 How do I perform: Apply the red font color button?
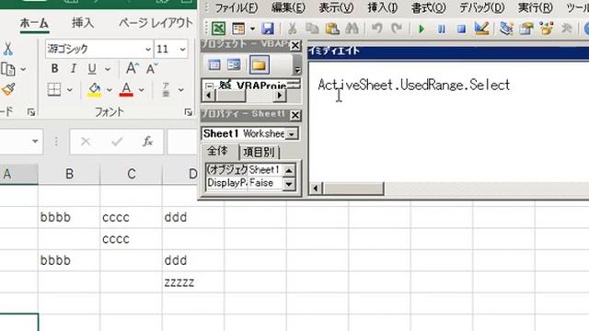pyautogui.click(x=126, y=90)
